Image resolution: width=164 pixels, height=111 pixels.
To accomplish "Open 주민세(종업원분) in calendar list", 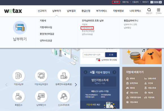I will pyautogui.click(x=106, y=95).
